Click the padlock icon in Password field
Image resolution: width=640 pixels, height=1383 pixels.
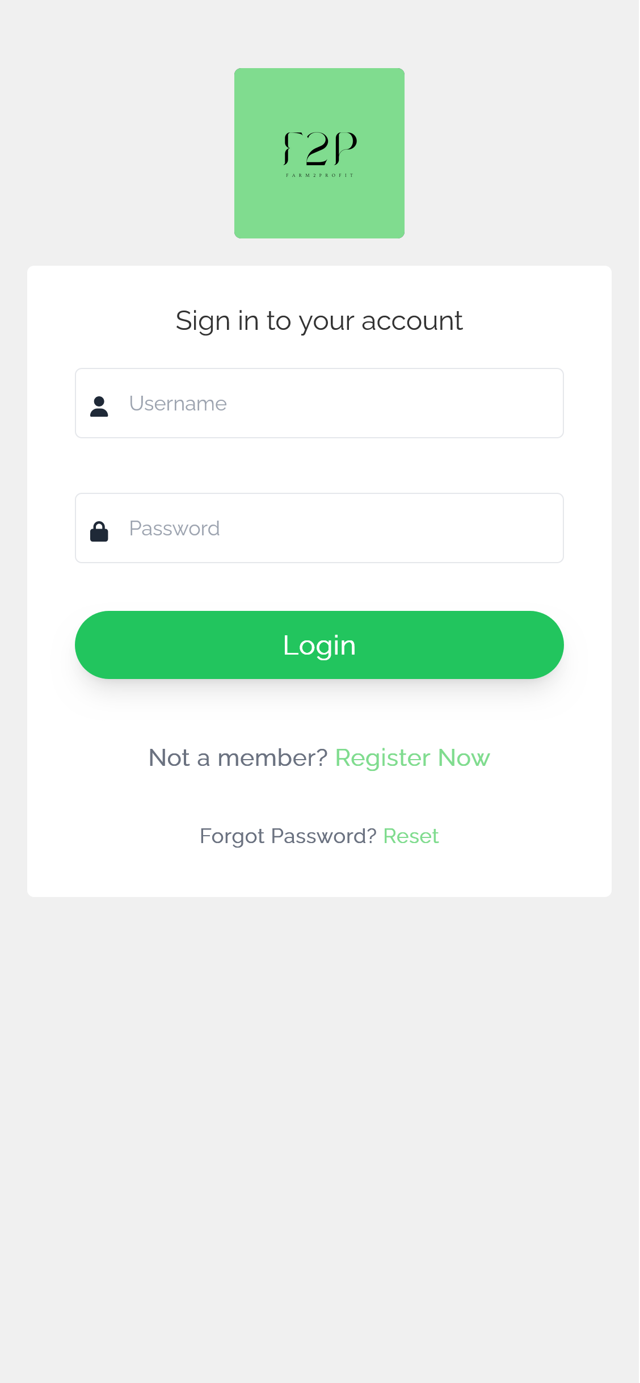99,531
